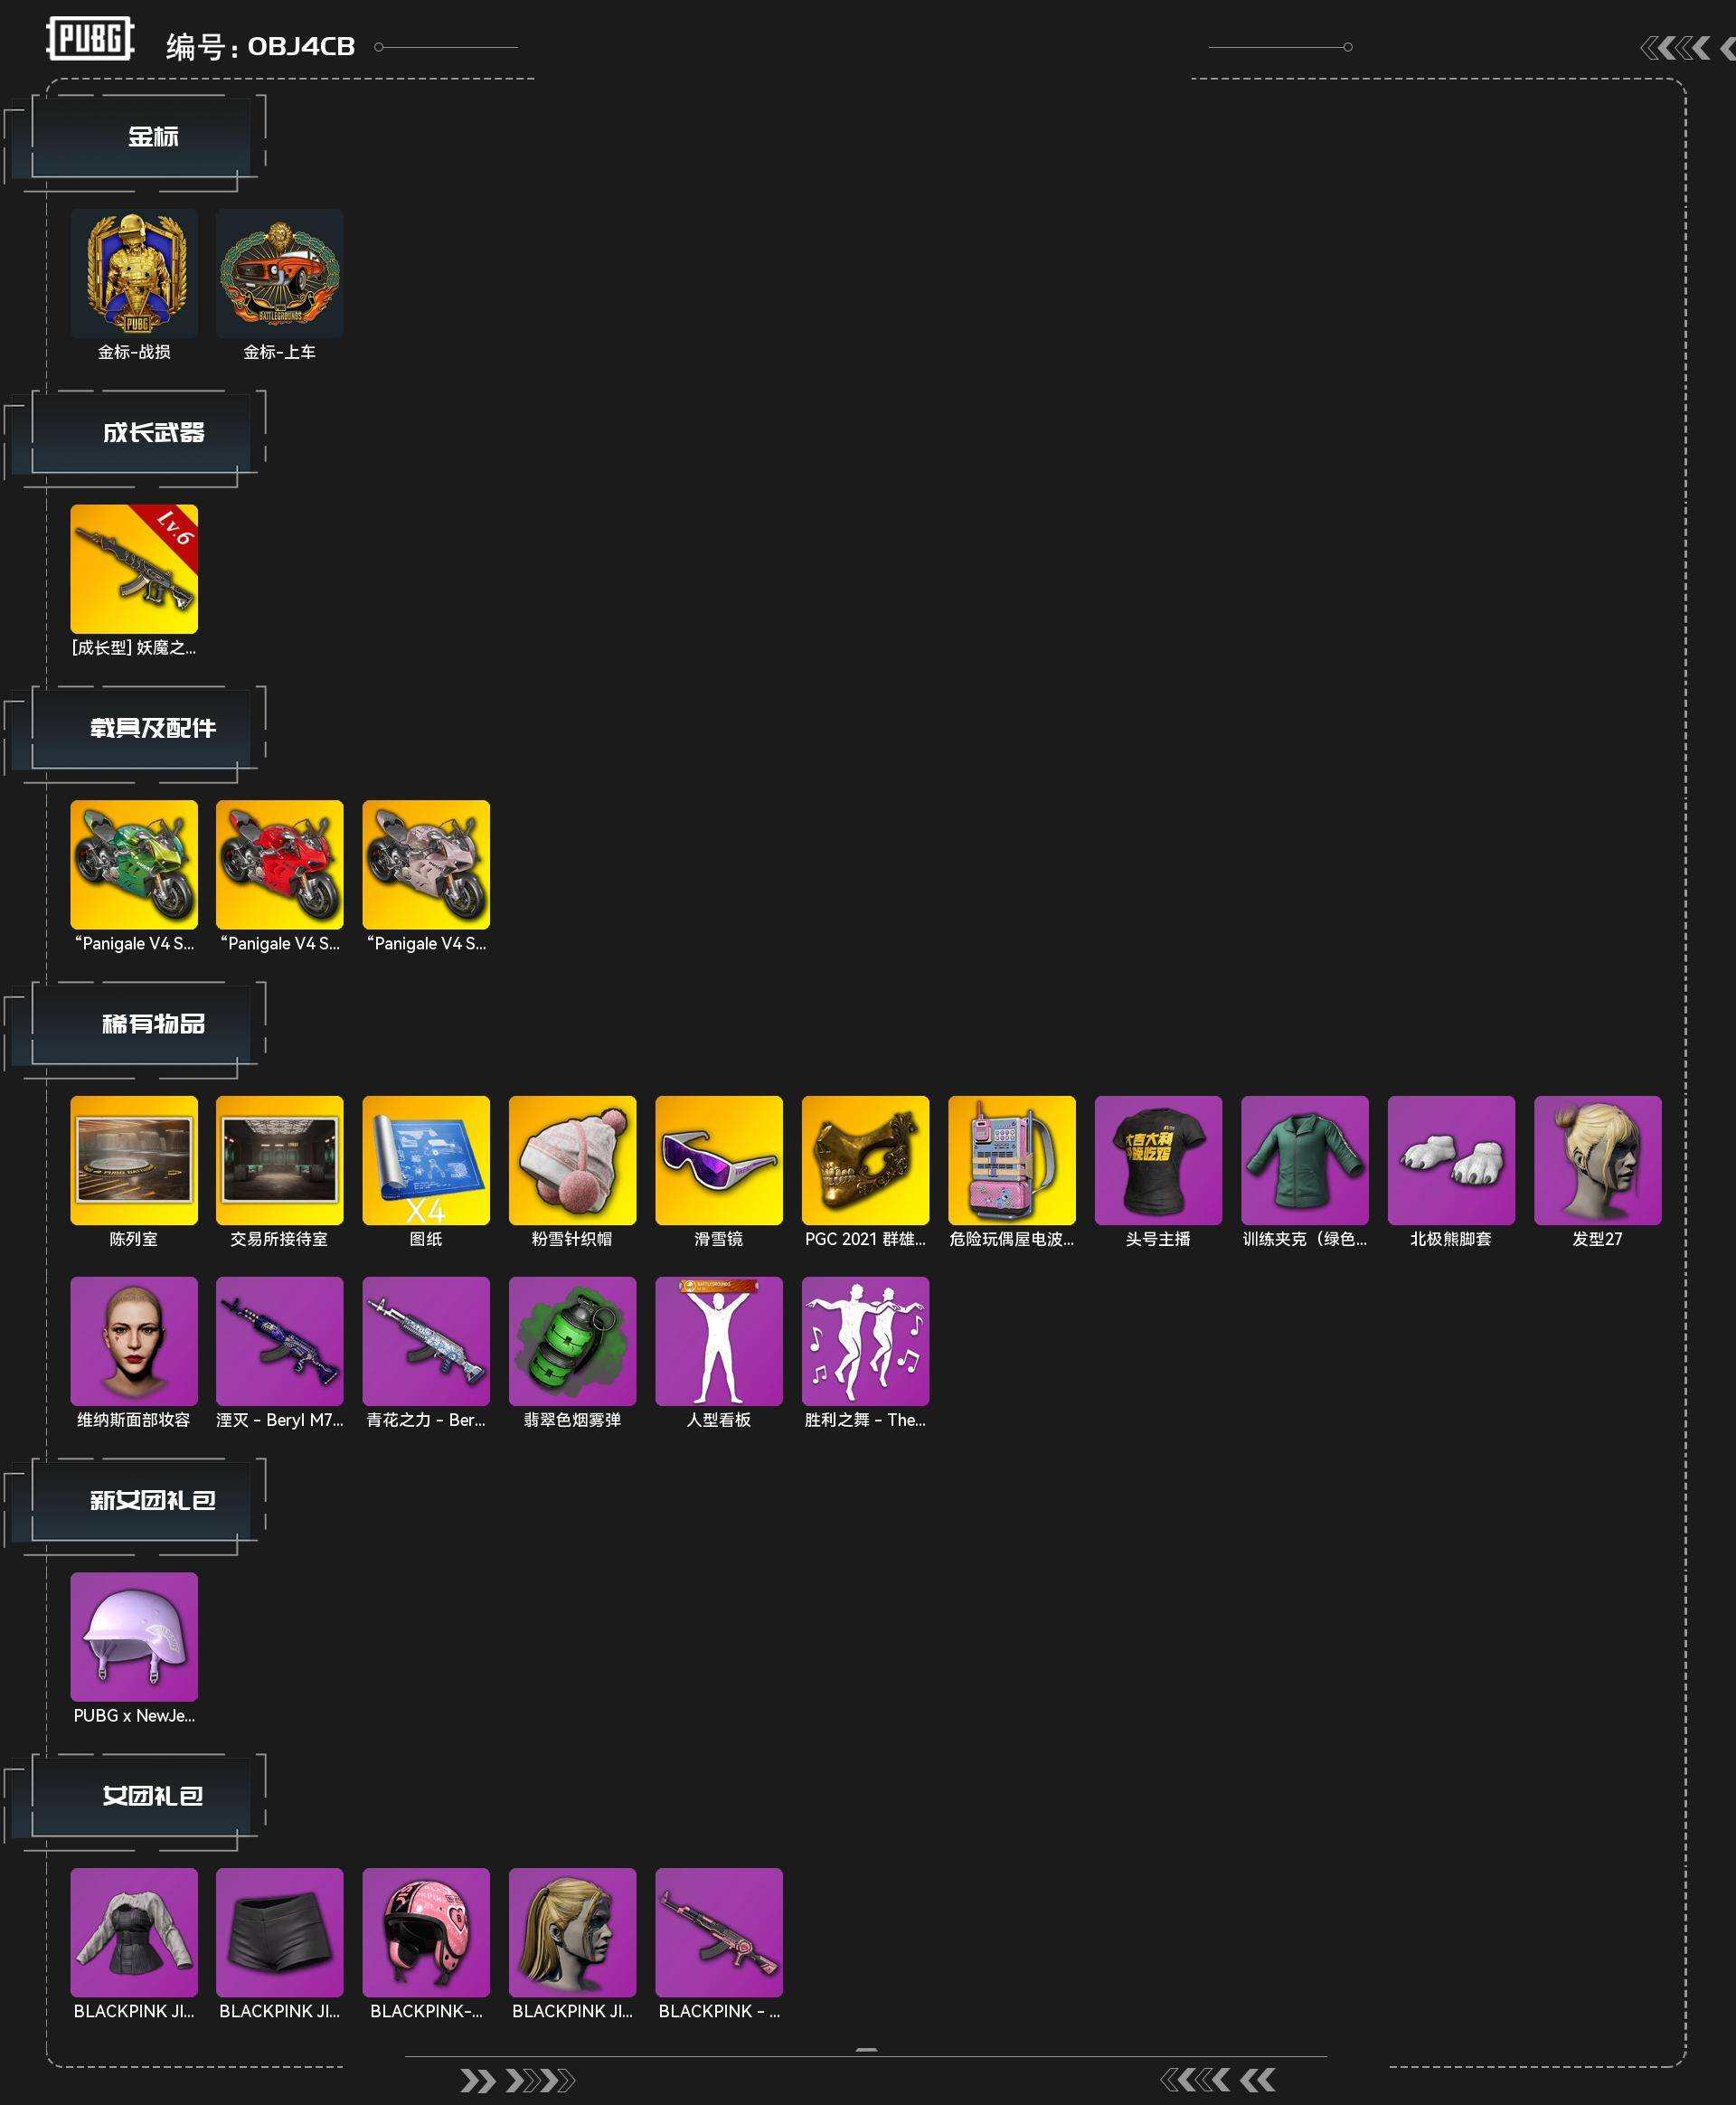
Task: Open the 交易所接待室 thumbnail
Action: (280, 1160)
